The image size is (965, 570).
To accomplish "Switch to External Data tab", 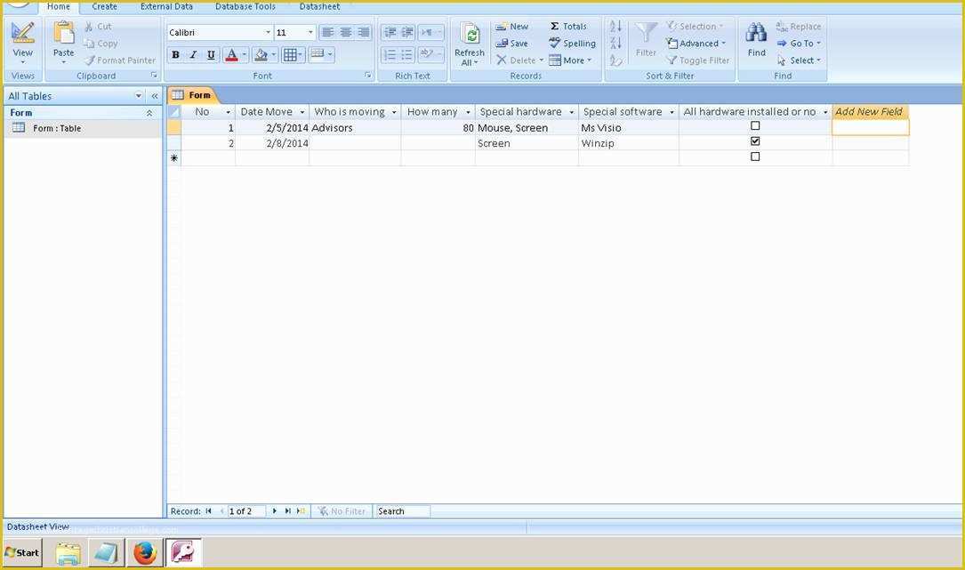I will (x=166, y=7).
